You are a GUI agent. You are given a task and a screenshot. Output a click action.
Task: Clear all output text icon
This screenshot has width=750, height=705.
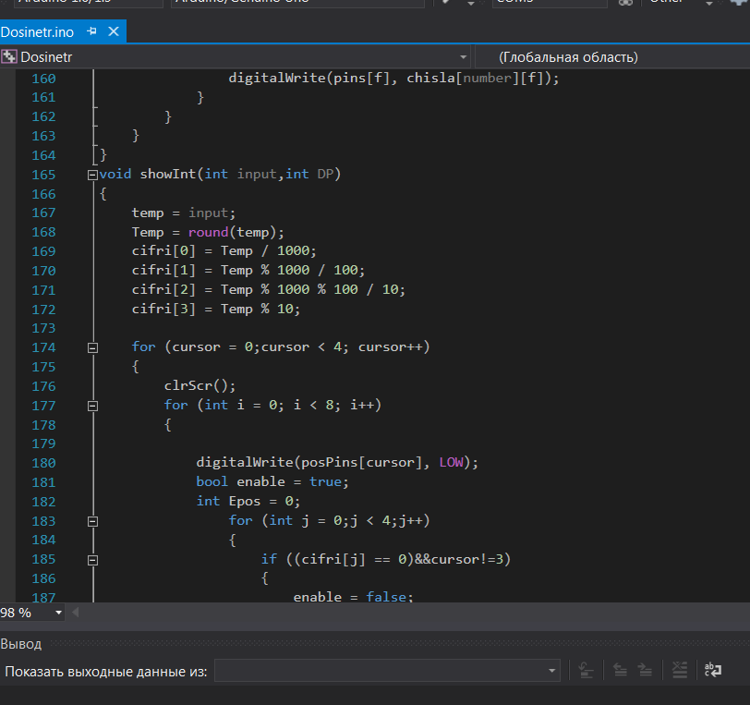tap(679, 670)
